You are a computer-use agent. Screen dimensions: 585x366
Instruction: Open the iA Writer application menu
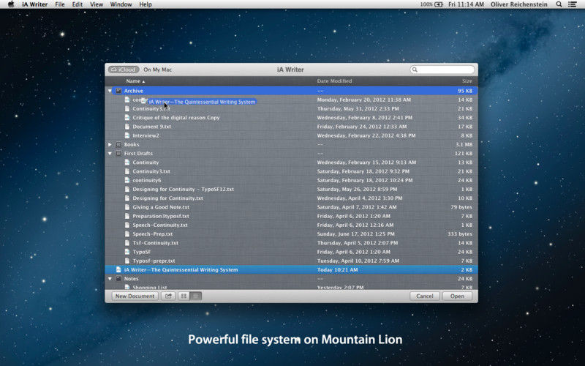(x=34, y=4)
